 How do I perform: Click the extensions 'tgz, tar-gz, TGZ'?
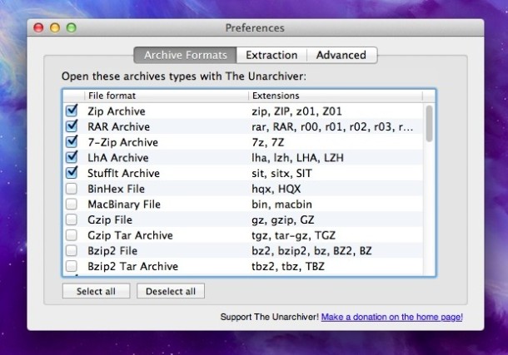pyautogui.click(x=293, y=235)
